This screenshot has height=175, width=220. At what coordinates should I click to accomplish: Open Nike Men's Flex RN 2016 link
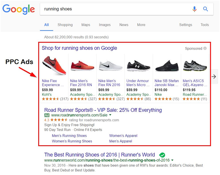coord(109,83)
